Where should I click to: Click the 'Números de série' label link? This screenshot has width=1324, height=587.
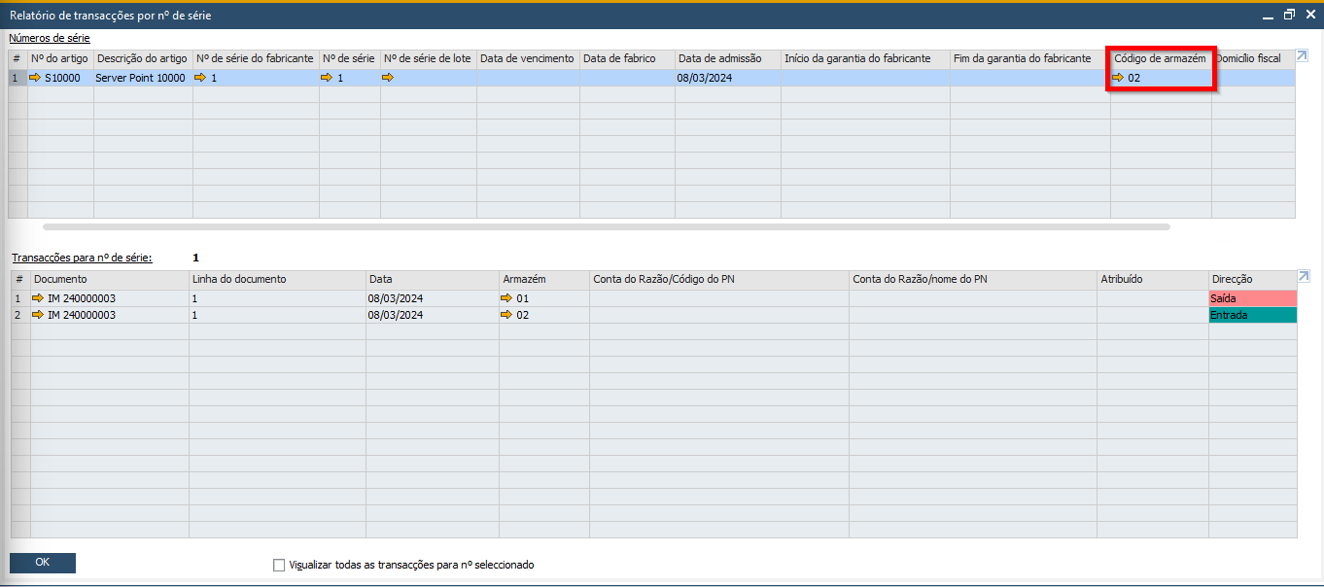click(50, 38)
